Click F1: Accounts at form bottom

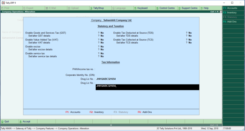point(73,112)
